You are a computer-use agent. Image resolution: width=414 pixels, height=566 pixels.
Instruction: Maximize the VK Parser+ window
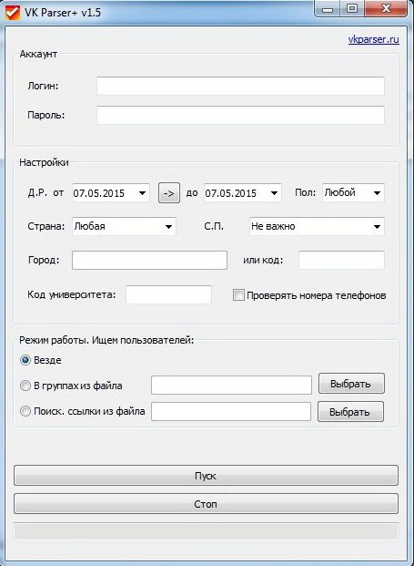[351, 9]
